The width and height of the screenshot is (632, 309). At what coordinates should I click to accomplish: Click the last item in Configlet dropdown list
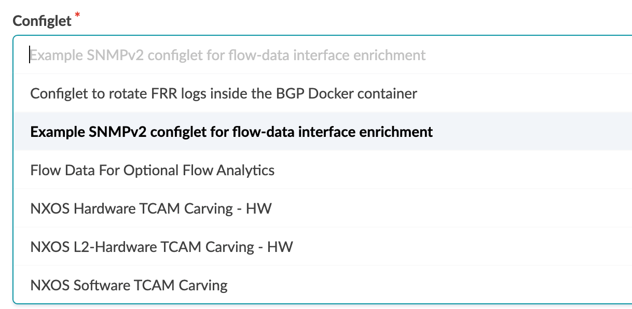[x=129, y=285]
